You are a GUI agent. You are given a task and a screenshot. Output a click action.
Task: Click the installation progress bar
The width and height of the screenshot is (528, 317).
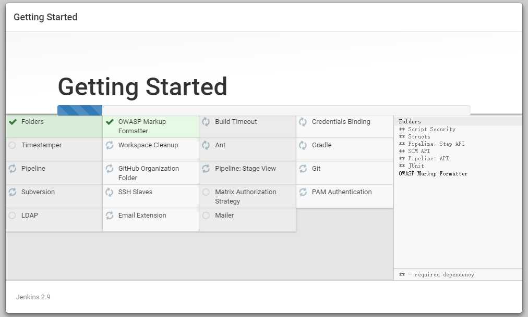(263, 110)
